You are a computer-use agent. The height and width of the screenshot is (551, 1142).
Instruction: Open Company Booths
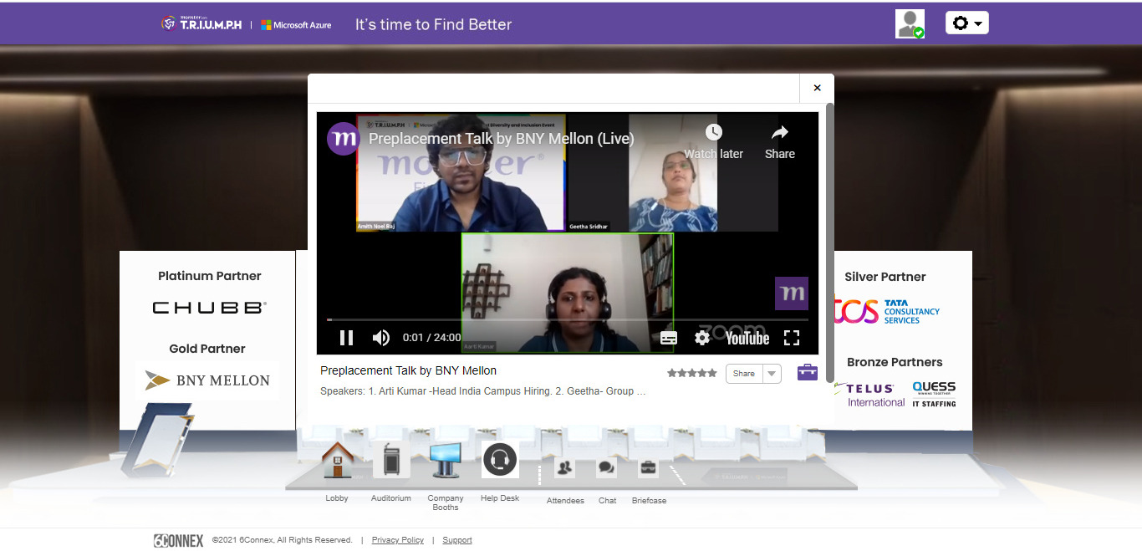click(x=446, y=459)
